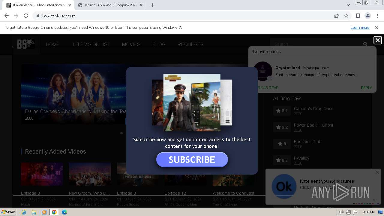This screenshot has width=384, height=216.
Task: Select the first slider pagination dot
Action: pos(121,133)
